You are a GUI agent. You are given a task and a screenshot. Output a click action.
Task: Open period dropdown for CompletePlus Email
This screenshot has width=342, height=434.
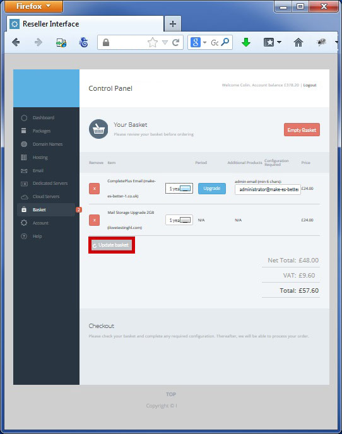click(x=179, y=189)
